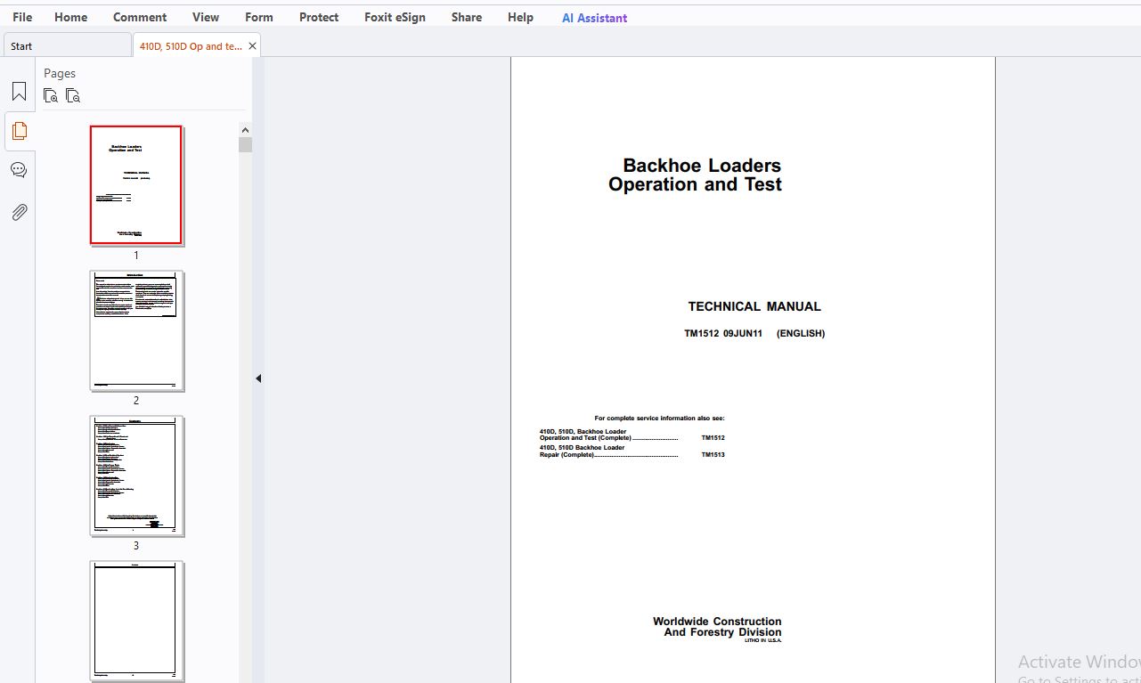Click the 'LITHO IN U.S.A.' text

[x=762, y=641]
